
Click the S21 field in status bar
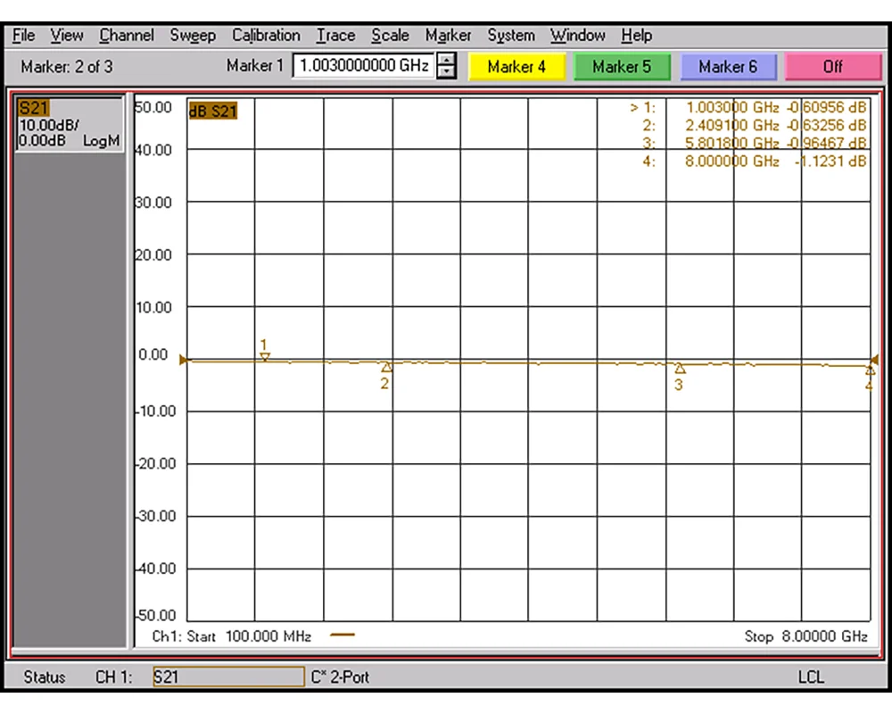227,677
